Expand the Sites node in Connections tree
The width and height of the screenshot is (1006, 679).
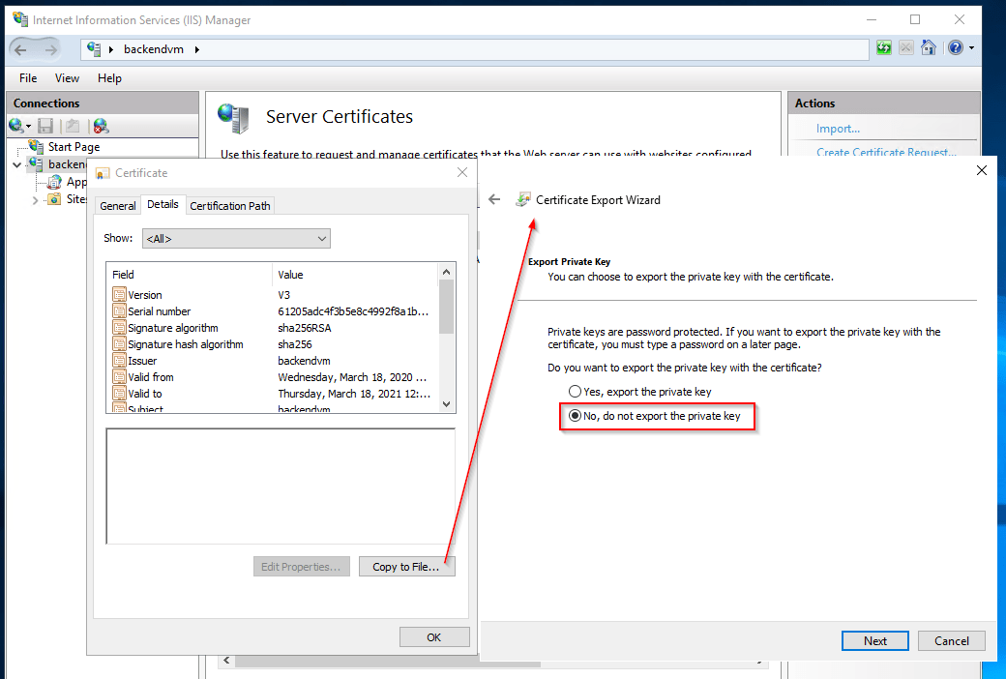[x=35, y=200]
